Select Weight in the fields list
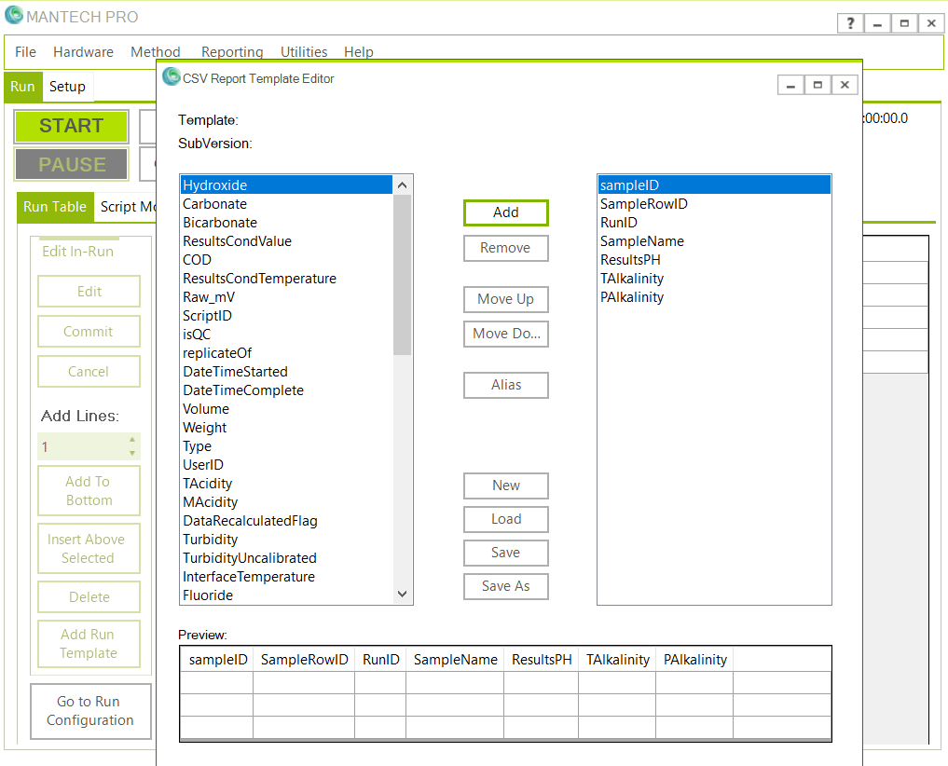The image size is (948, 766). tap(286, 428)
